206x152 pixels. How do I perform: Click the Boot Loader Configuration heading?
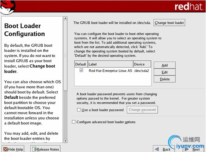pos(24,30)
